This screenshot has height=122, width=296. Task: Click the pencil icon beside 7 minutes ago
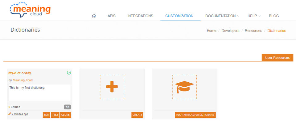click(10, 114)
